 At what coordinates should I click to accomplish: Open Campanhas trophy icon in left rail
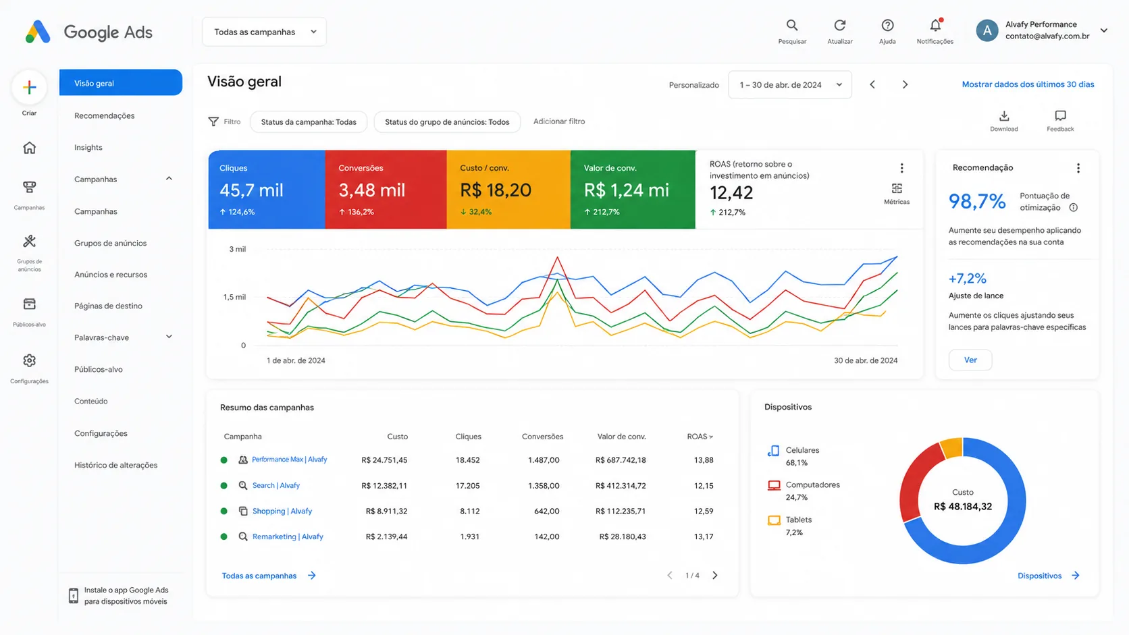29,187
